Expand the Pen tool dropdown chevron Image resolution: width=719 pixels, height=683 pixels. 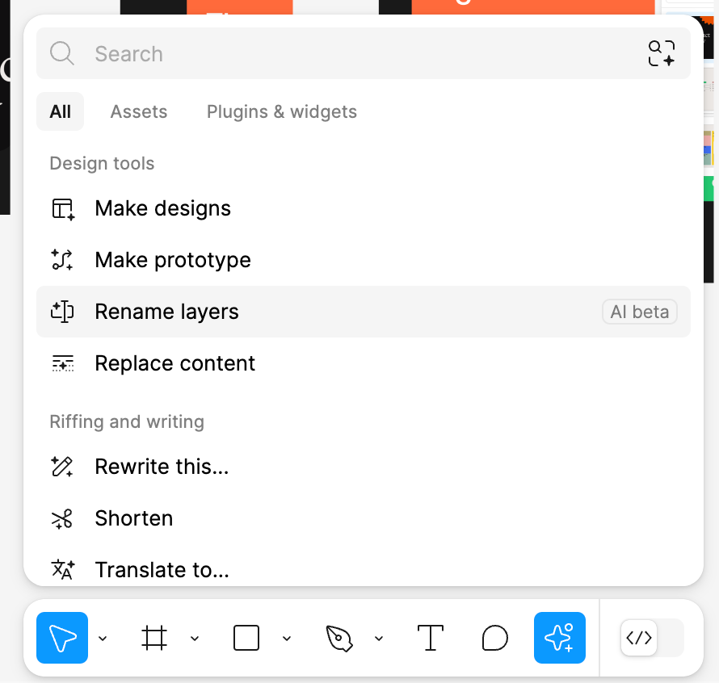[x=379, y=638]
